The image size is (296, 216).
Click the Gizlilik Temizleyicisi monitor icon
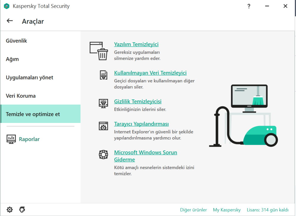[x=103, y=103]
